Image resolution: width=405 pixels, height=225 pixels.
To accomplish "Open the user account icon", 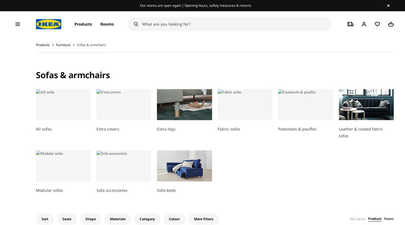I will click(364, 24).
